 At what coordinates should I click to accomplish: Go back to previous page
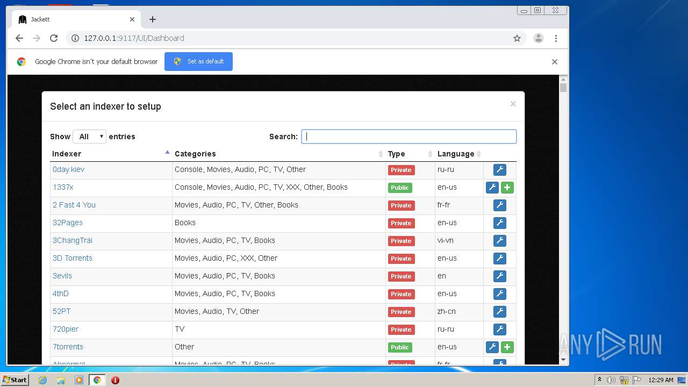tap(19, 38)
